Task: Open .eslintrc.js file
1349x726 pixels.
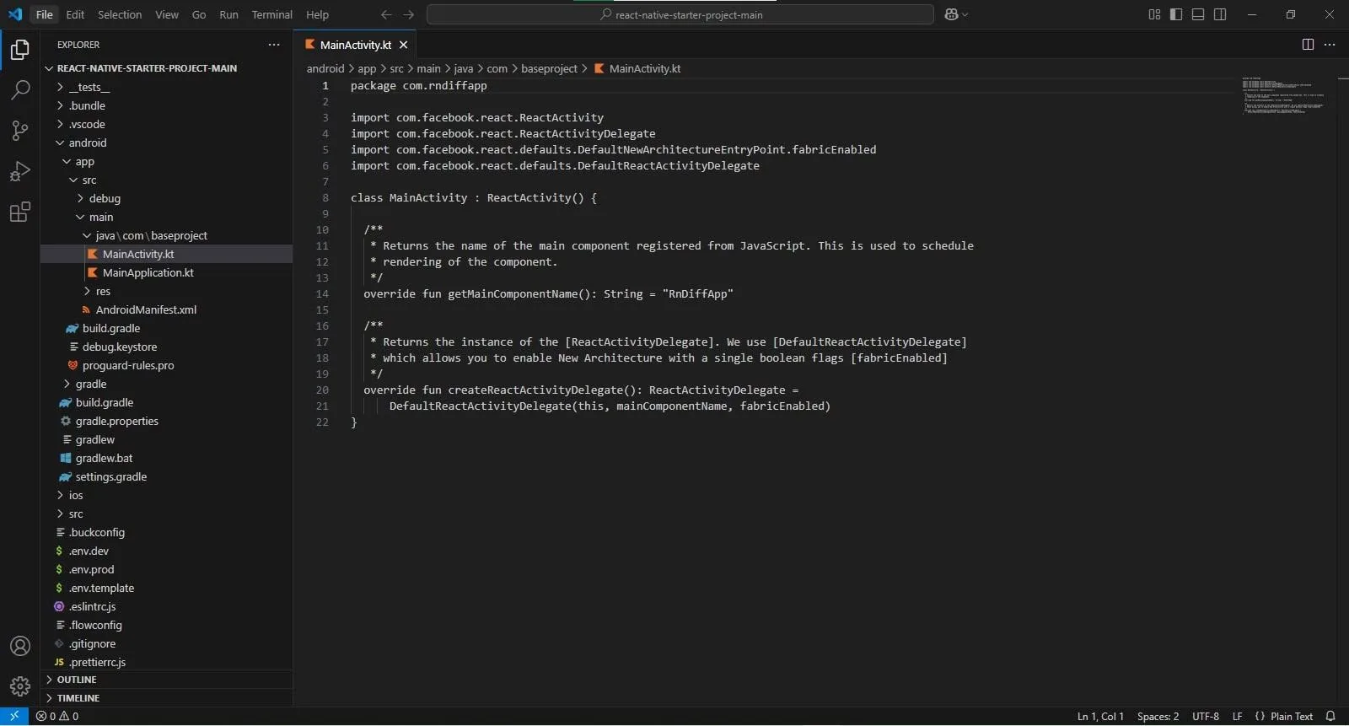Action: click(x=92, y=606)
